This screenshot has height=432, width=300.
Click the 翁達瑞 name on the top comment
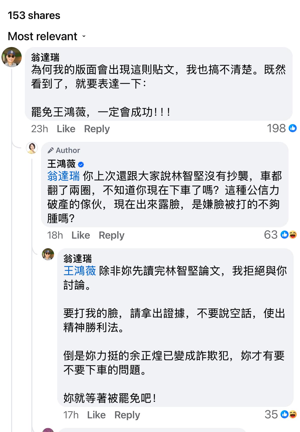click(x=45, y=58)
